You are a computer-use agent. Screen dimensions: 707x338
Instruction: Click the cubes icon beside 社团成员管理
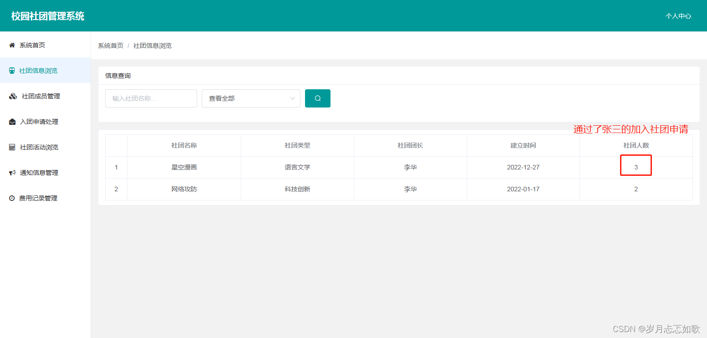pyautogui.click(x=13, y=96)
